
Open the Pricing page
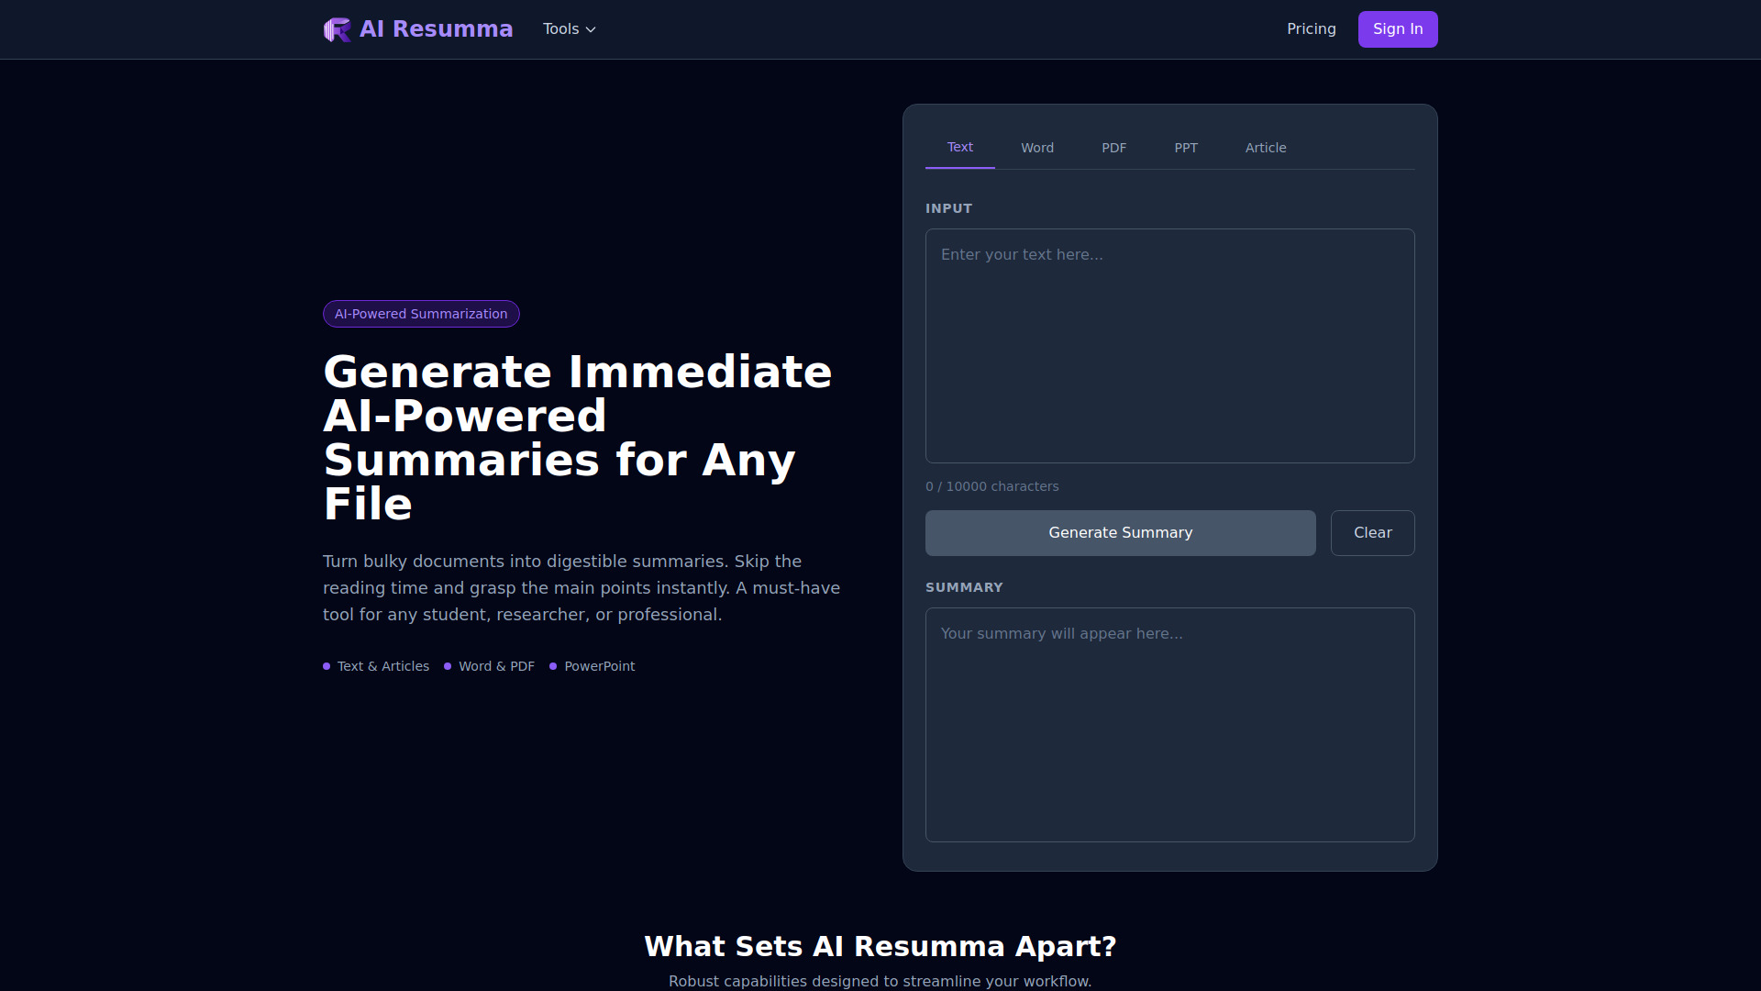[1311, 29]
